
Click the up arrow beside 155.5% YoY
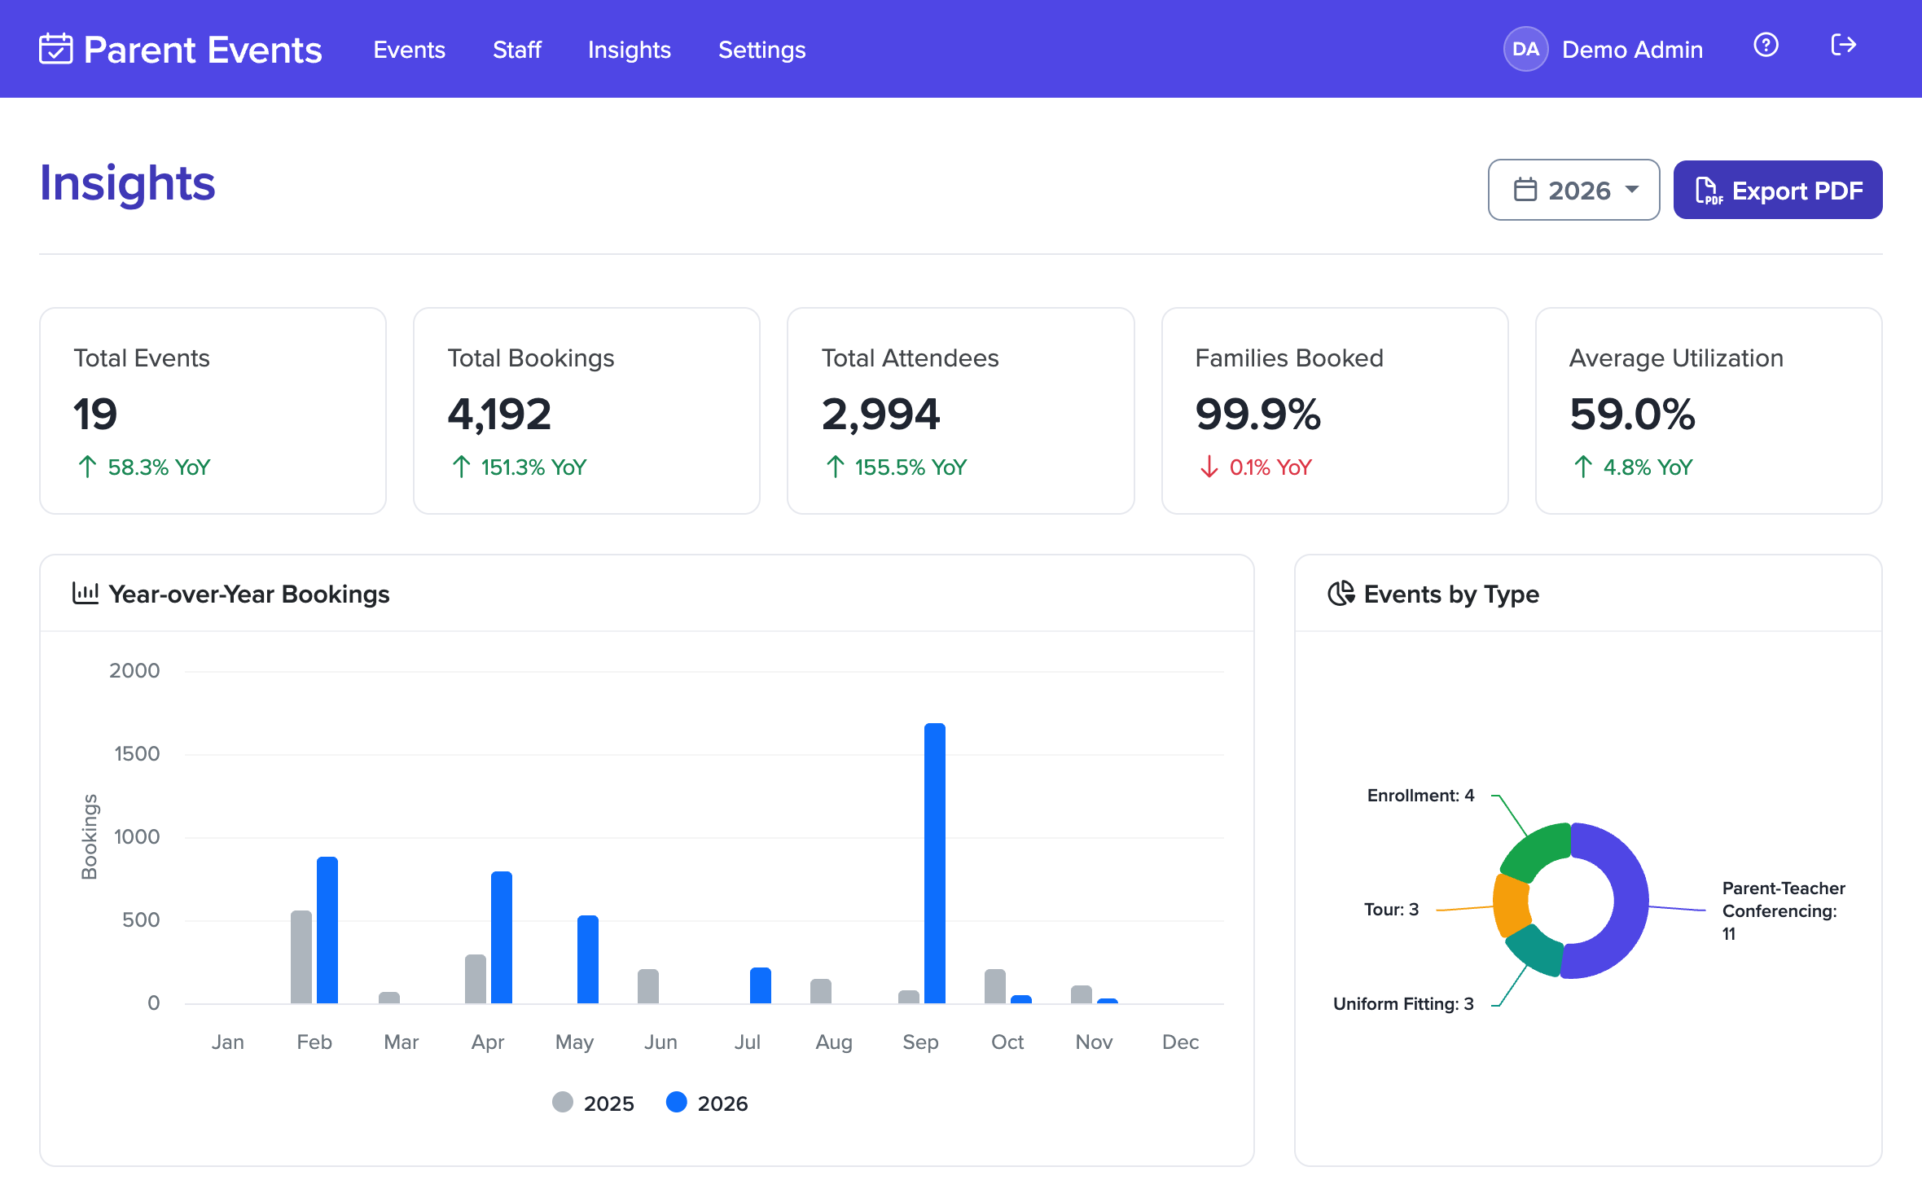click(x=835, y=467)
